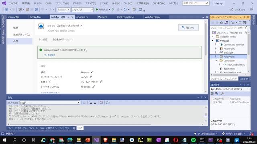The width and height of the screenshot is (257, 144).
Task: Click Properties categorized view icon
Action: click(x=212, y=94)
